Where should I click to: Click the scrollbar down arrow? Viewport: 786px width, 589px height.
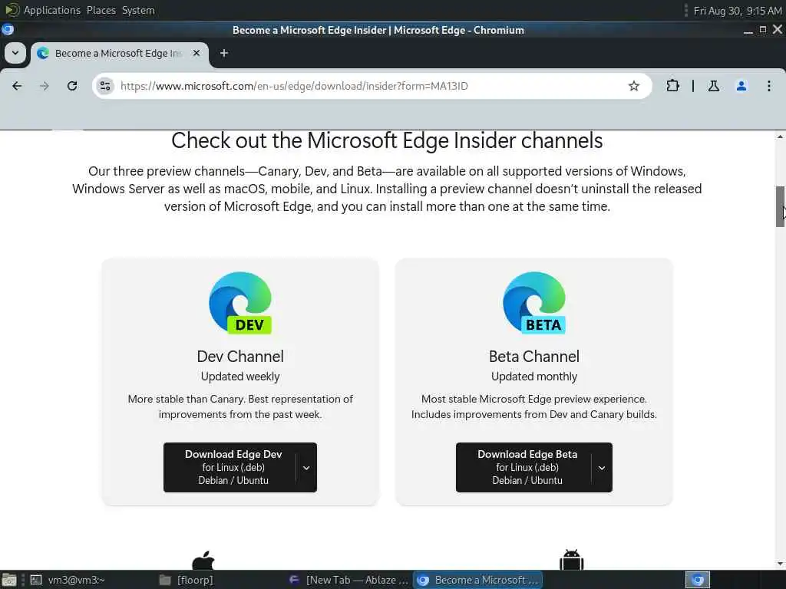[x=780, y=564]
